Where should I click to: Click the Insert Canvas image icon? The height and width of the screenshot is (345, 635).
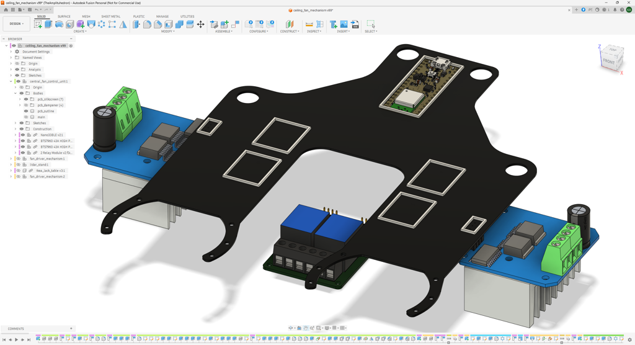[344, 24]
